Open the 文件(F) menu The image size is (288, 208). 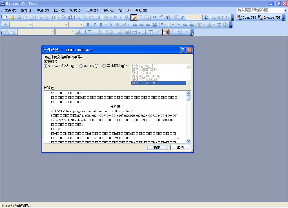[x=10, y=10]
